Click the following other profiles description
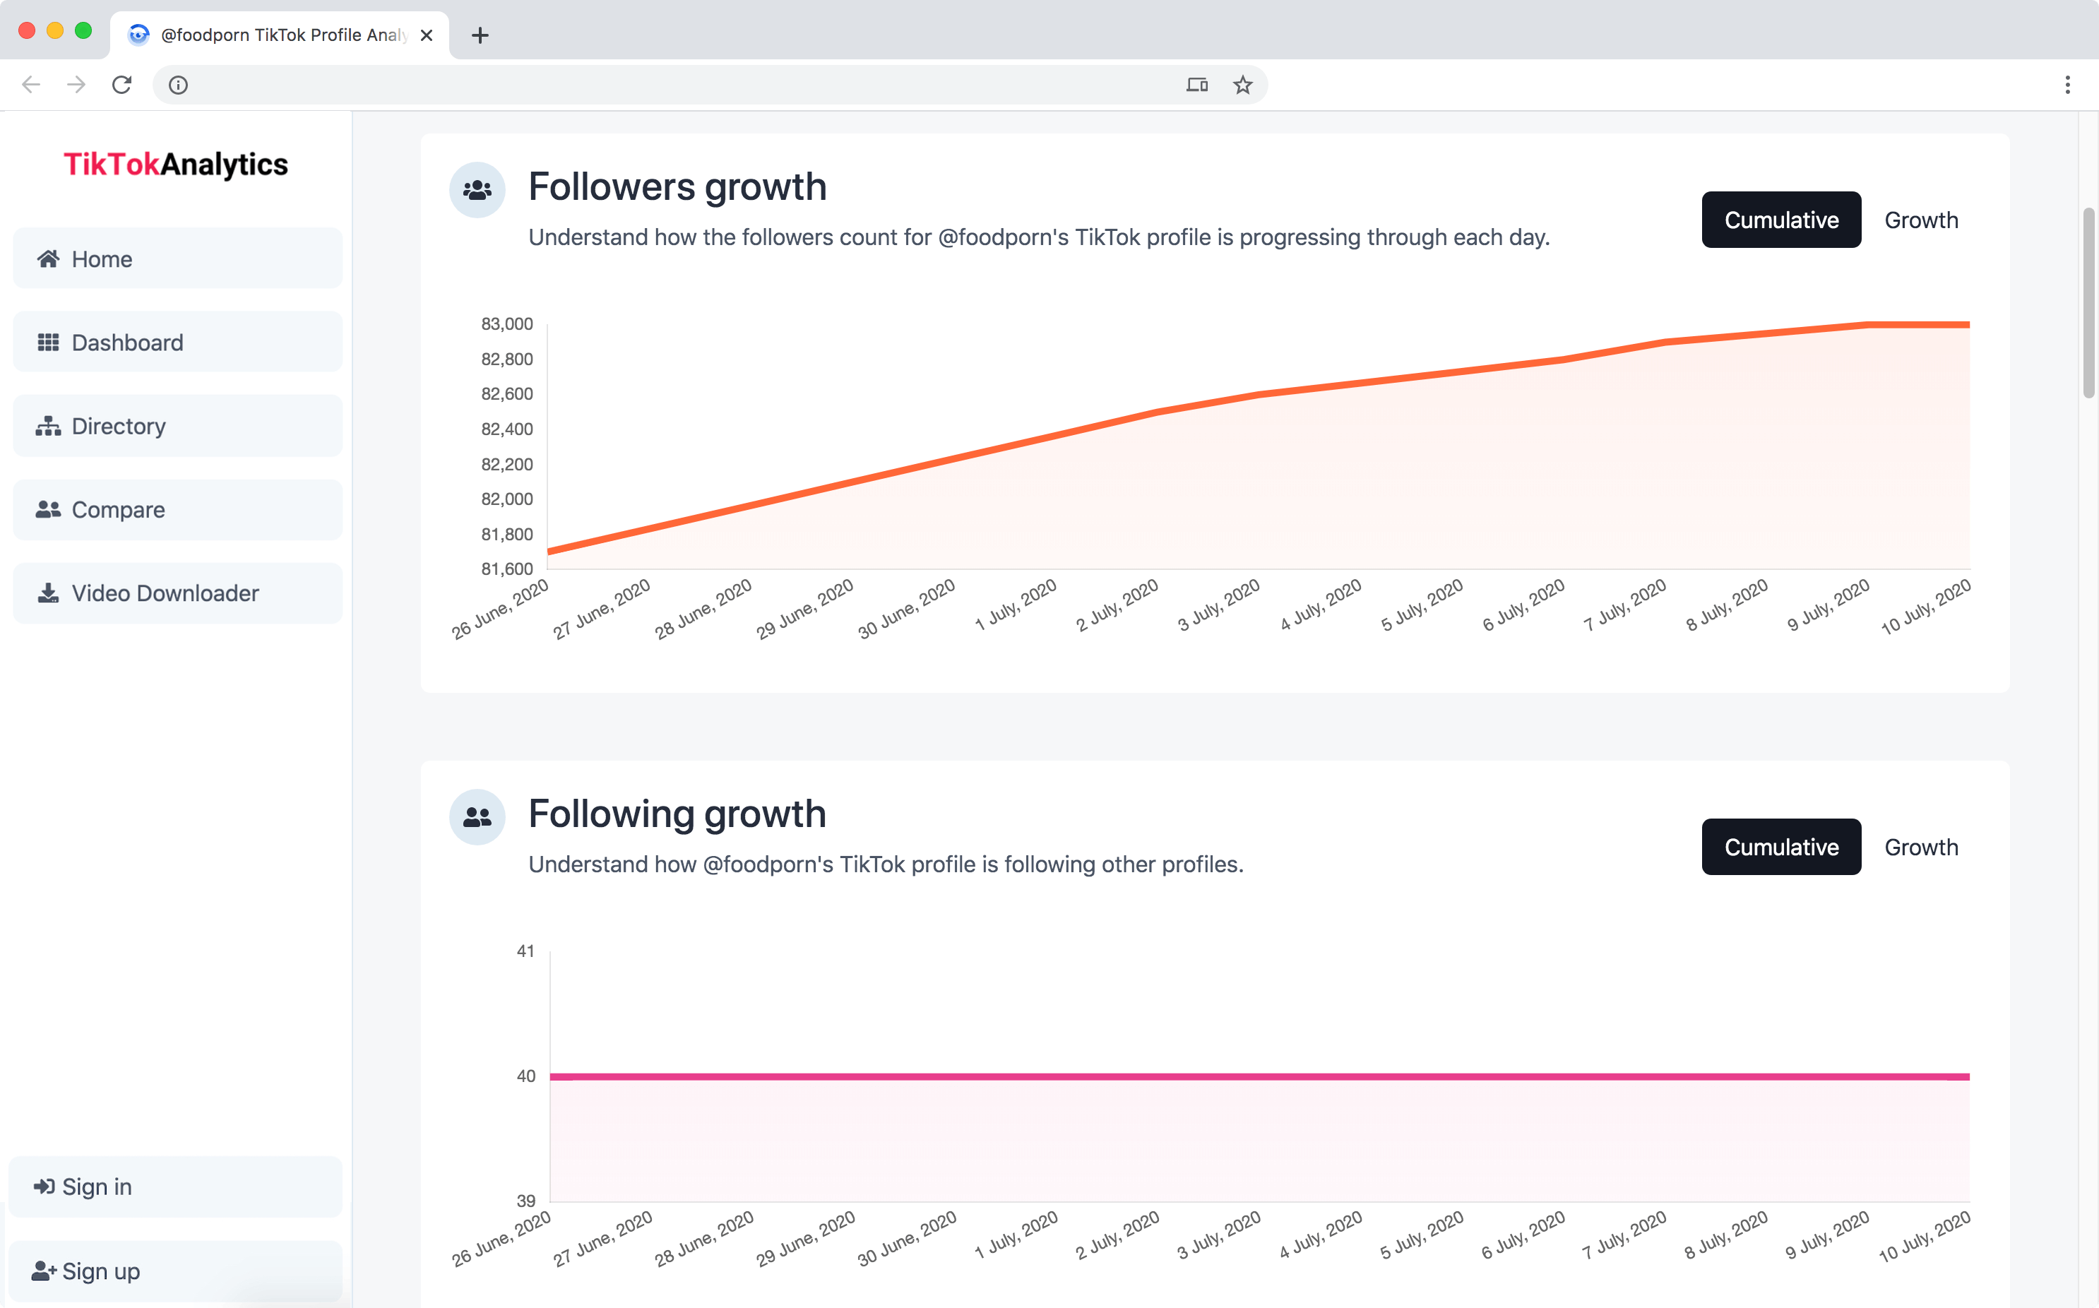2099x1308 pixels. point(886,864)
